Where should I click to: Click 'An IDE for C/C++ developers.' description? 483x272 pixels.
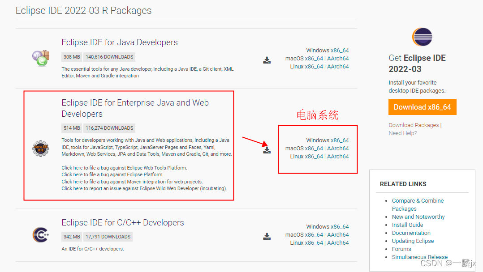click(x=93, y=249)
